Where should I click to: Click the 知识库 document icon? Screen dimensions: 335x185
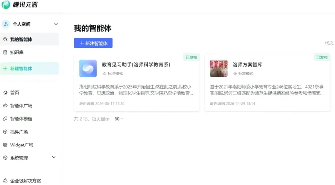pyautogui.click(x=5, y=52)
